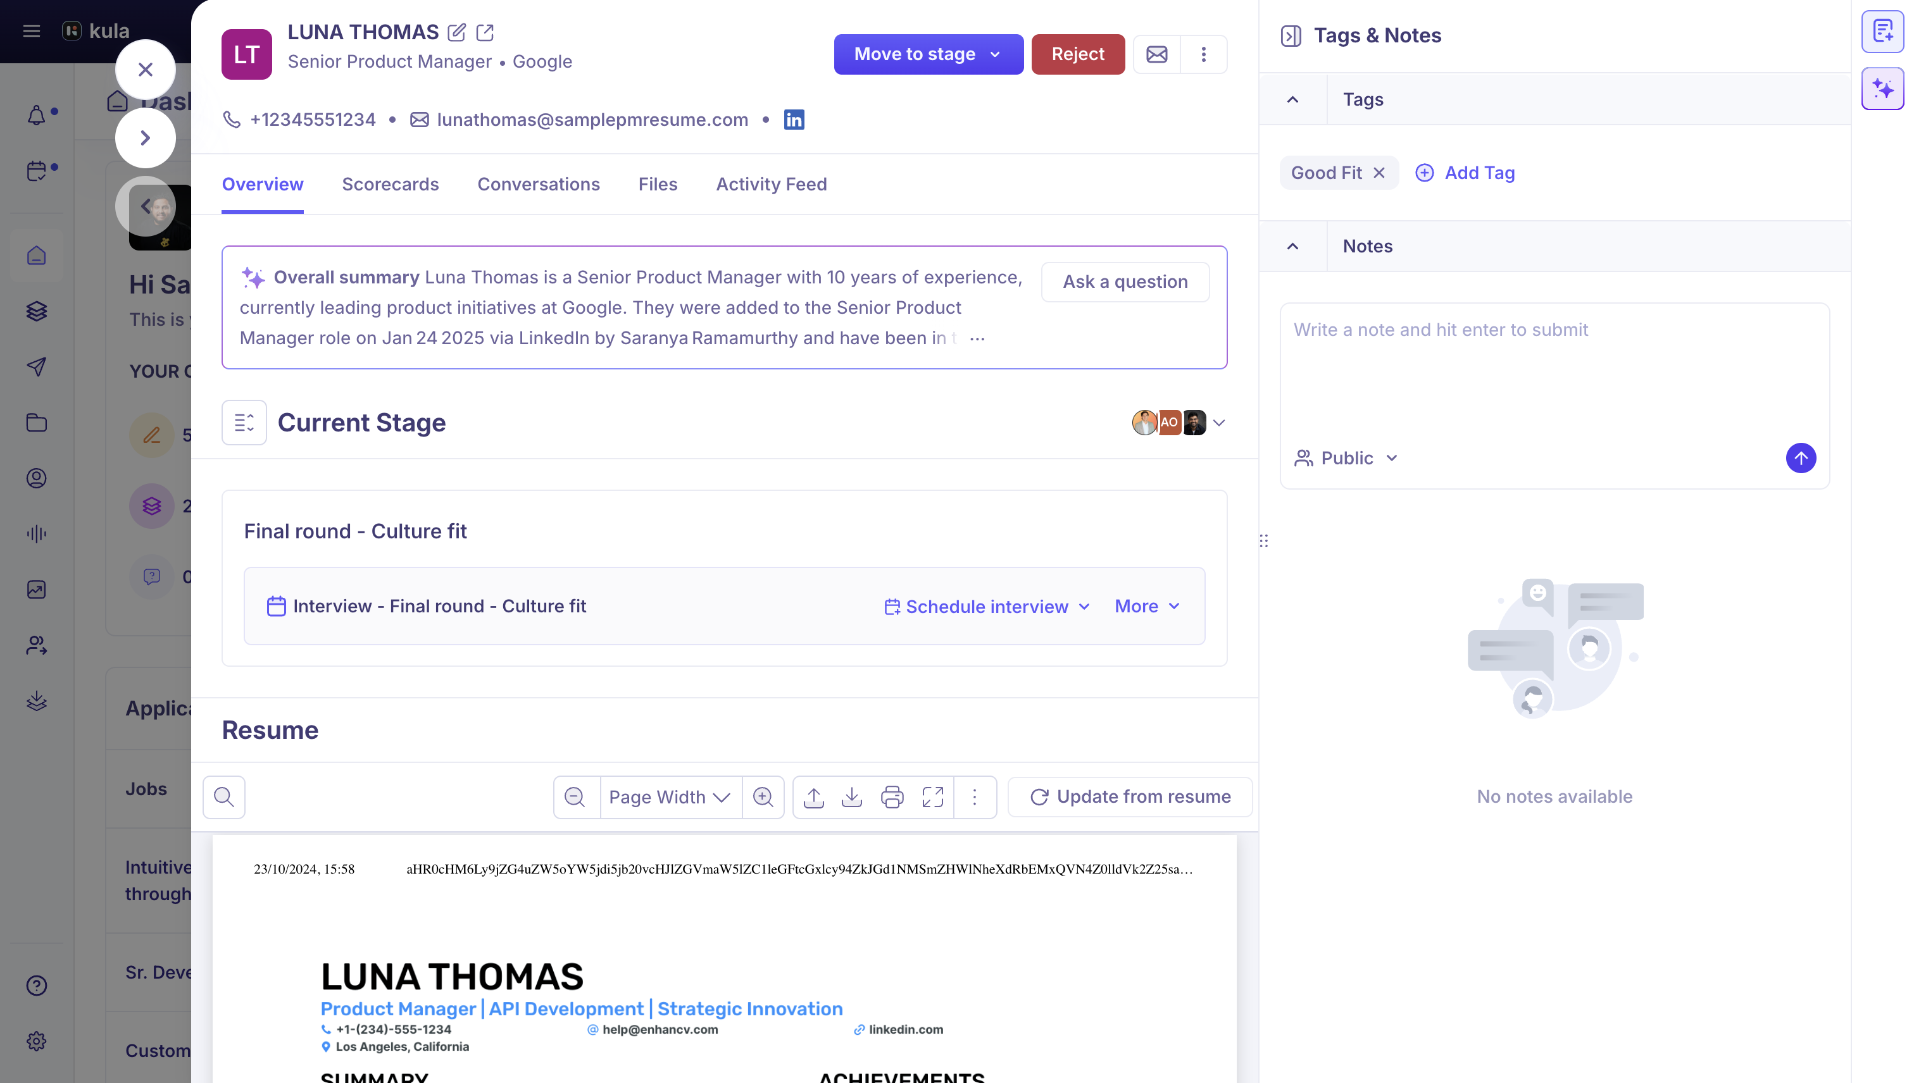Edit candidate name pencil icon
Screen dimensions: 1914x1083
pos(456,32)
